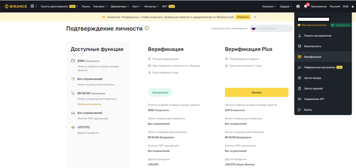Expand the Торговля dropdown
This screenshot has height=168, width=356.
pyautogui.click(x=100, y=6)
